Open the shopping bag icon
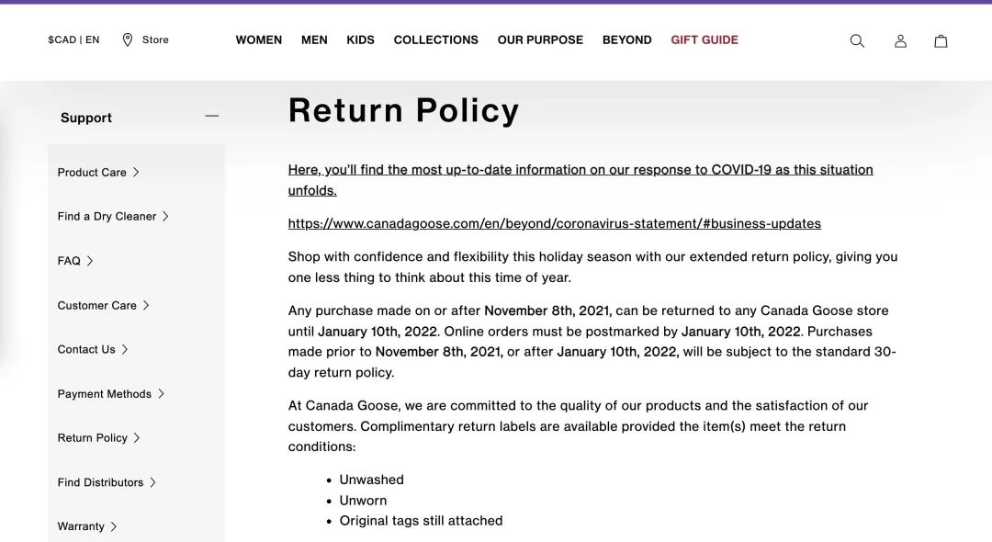992x542 pixels. (x=941, y=40)
